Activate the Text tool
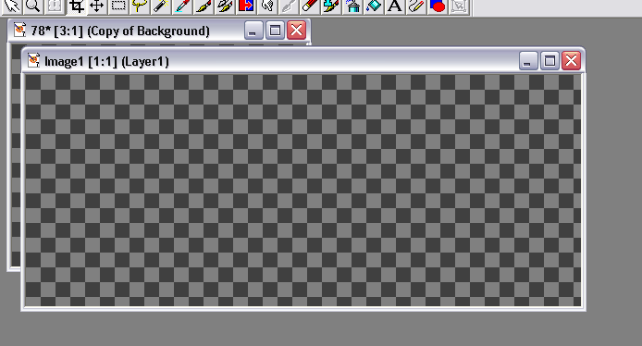The height and width of the screenshot is (346, 642). [x=395, y=6]
